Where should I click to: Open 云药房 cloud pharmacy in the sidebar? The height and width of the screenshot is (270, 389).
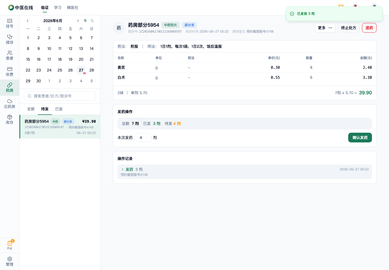9,104
